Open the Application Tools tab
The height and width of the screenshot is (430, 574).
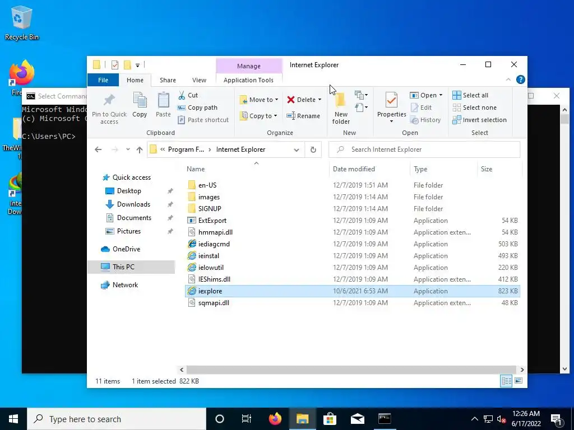click(248, 80)
